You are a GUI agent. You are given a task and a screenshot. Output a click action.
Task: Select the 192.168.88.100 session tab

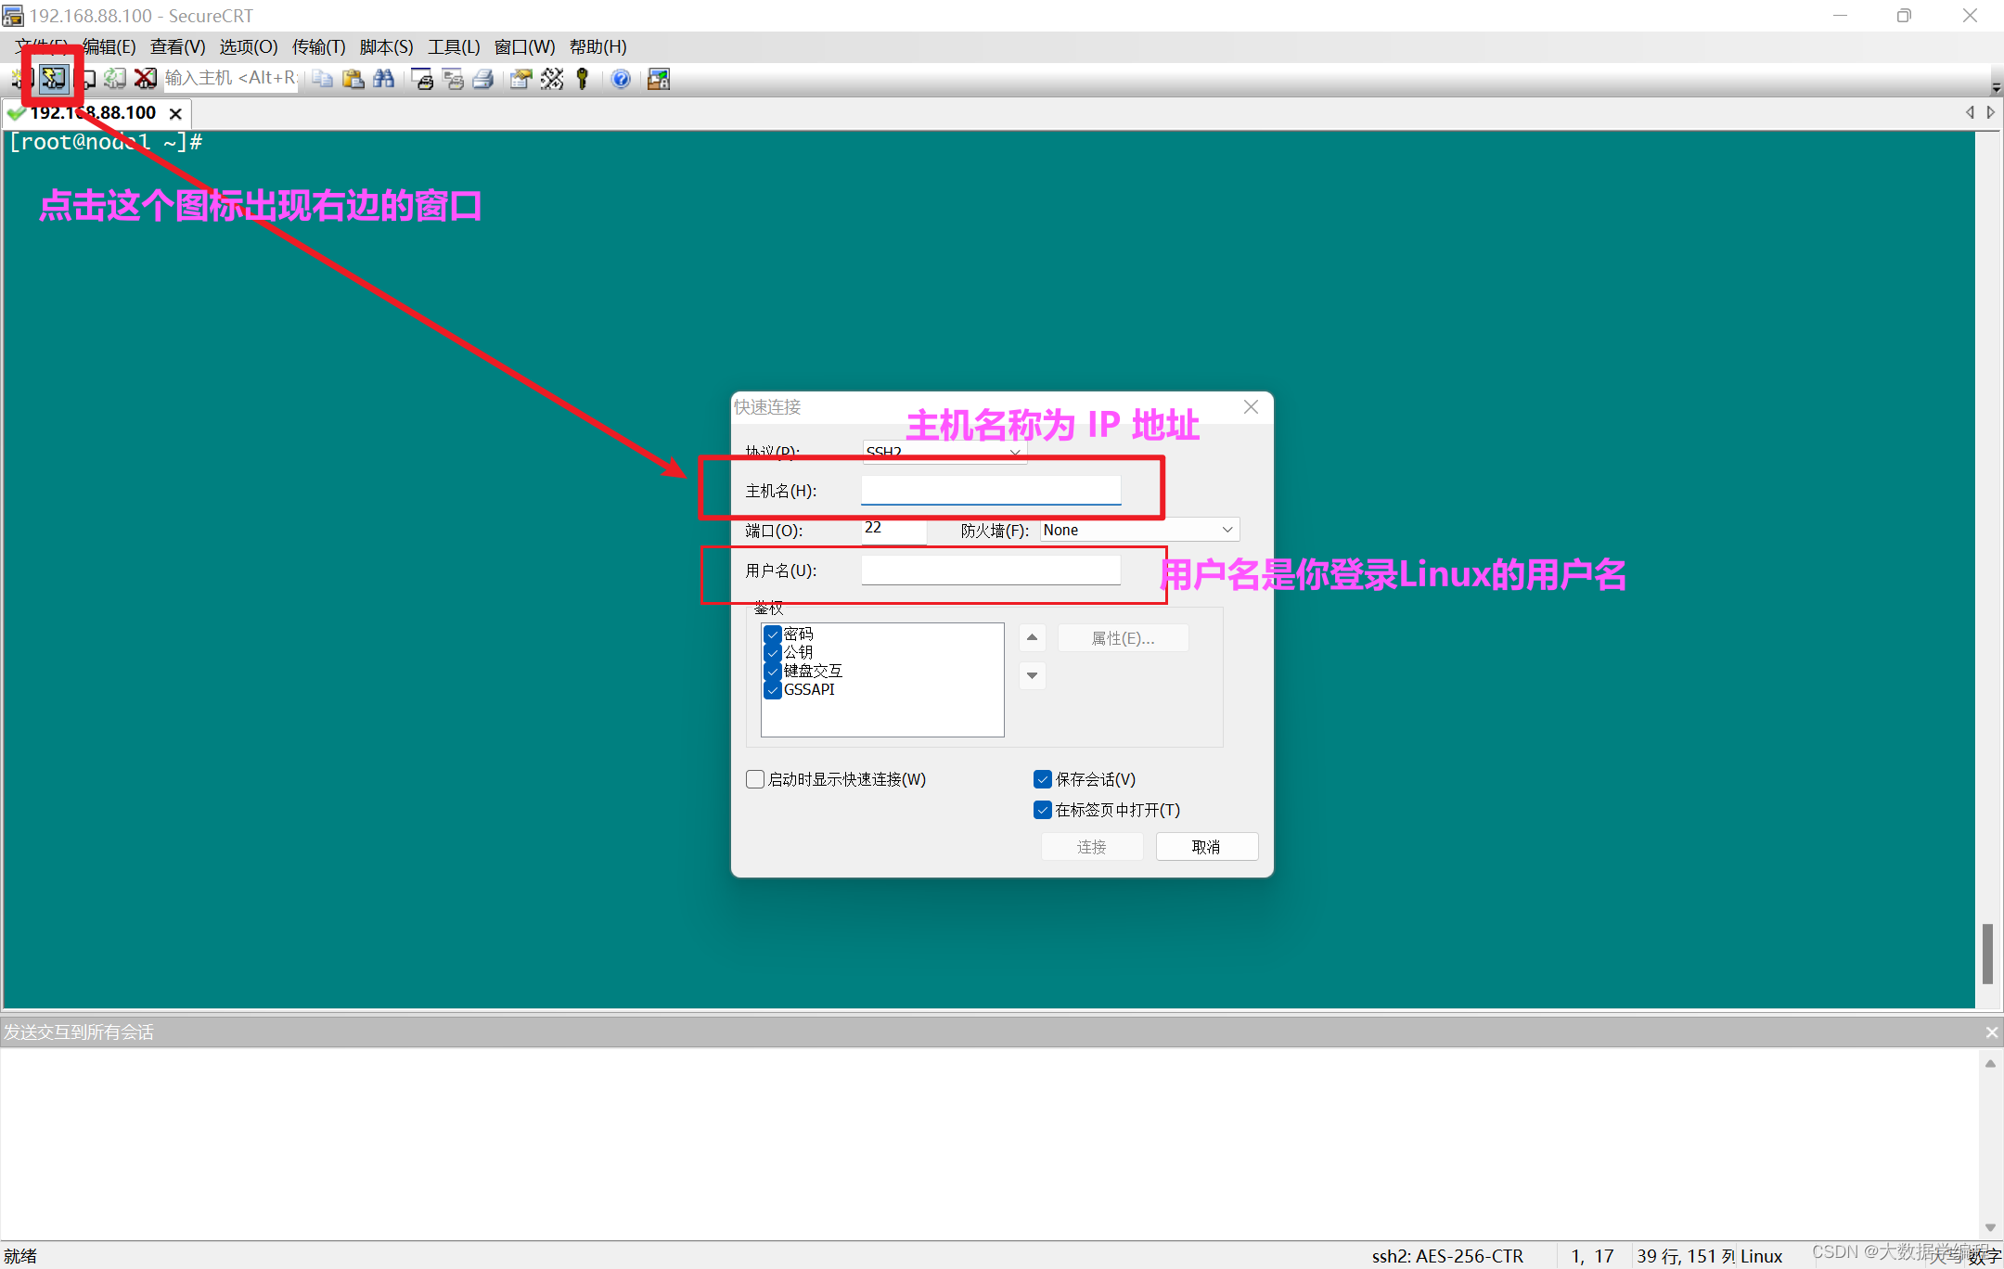point(93,113)
